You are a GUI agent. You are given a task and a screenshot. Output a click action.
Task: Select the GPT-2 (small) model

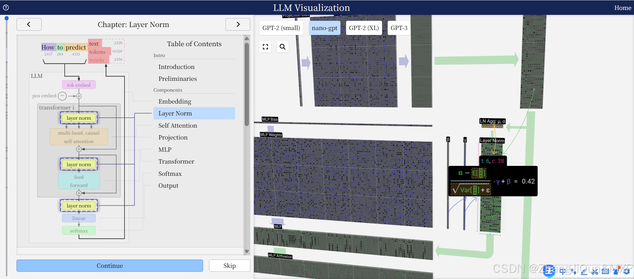click(281, 28)
